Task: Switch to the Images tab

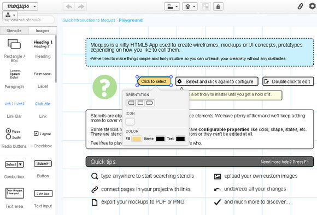Action: pyautogui.click(x=43, y=31)
